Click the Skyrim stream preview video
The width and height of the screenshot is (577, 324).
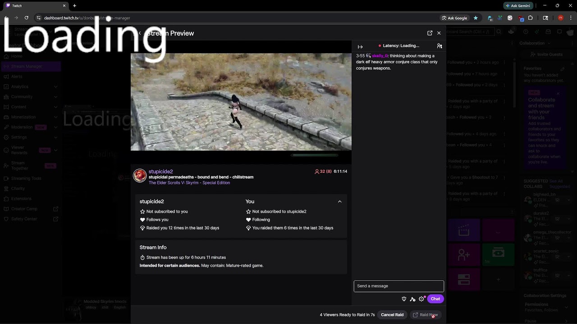coord(241,102)
